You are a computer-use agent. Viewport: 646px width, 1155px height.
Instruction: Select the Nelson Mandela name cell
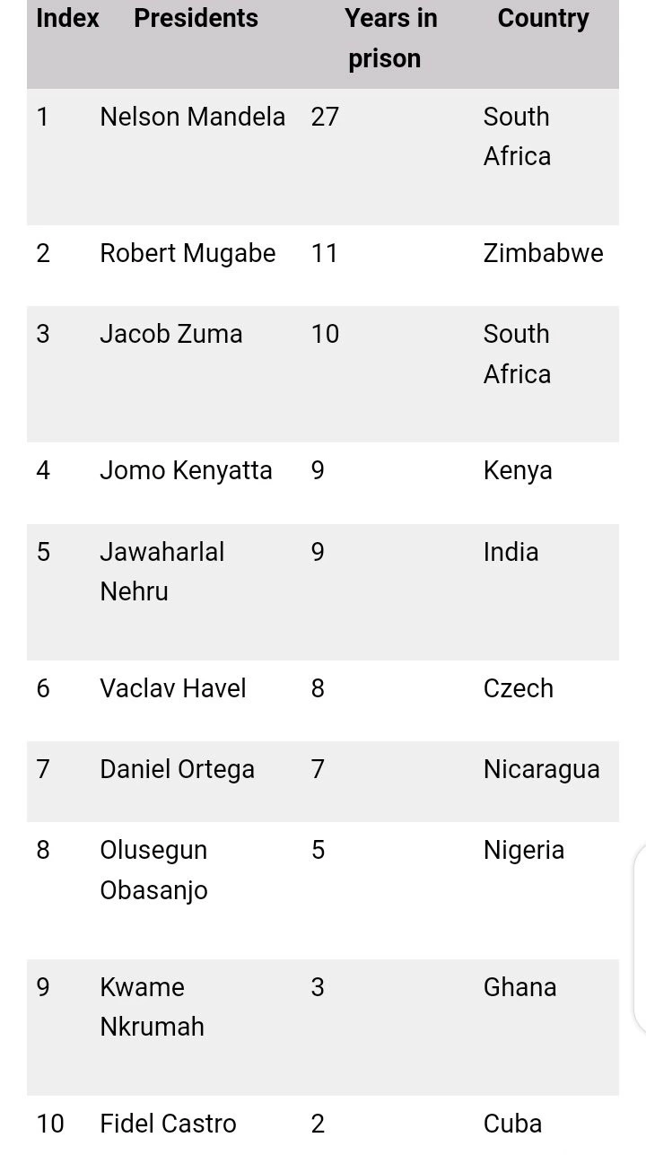[192, 117]
